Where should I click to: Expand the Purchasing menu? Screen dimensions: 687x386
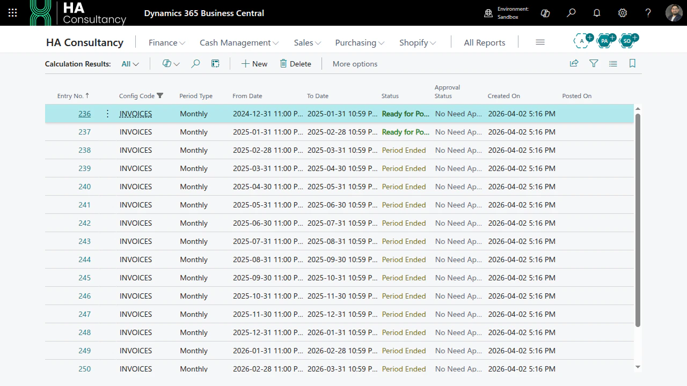[360, 42]
